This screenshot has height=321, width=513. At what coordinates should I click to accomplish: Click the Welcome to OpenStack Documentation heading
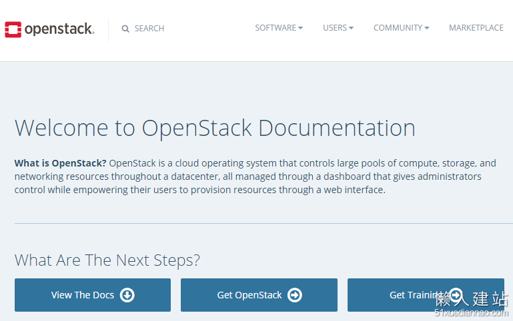215,128
